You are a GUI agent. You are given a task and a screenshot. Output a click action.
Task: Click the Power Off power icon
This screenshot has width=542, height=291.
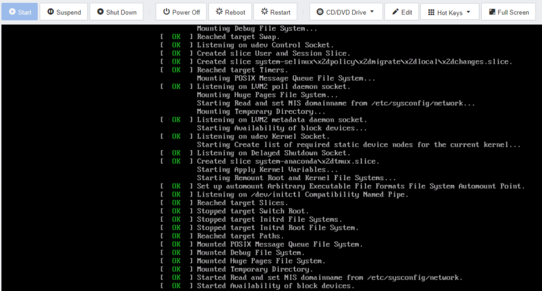pos(166,12)
